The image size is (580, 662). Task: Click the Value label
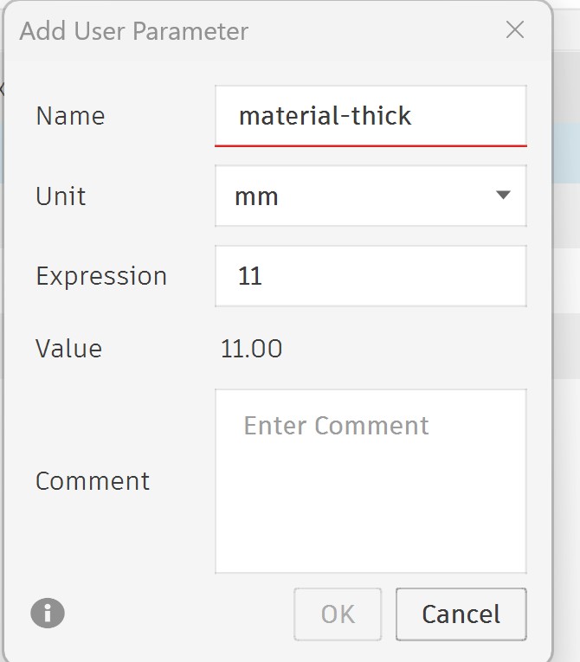tap(68, 349)
